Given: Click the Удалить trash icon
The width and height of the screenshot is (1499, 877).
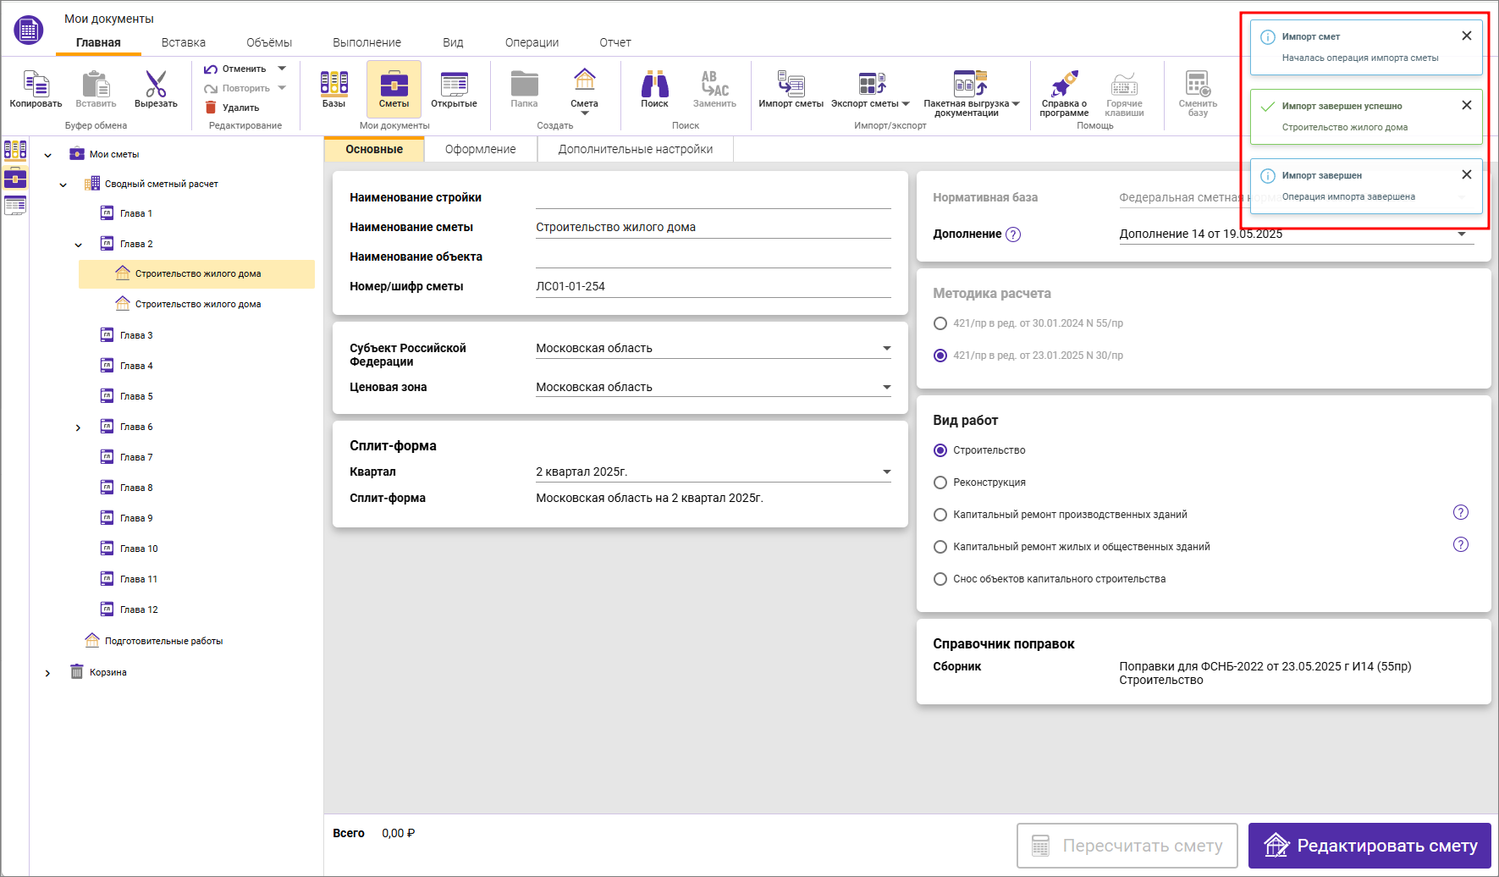Looking at the screenshot, I should pos(212,108).
